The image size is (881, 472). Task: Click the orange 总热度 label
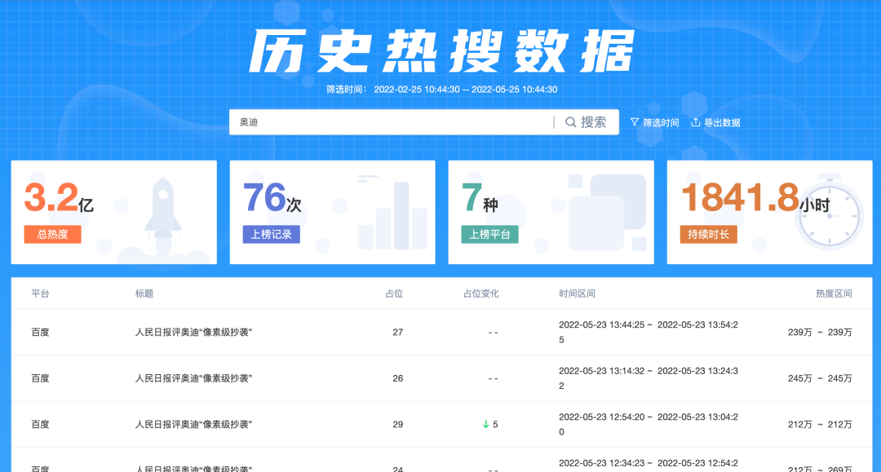[x=52, y=234]
